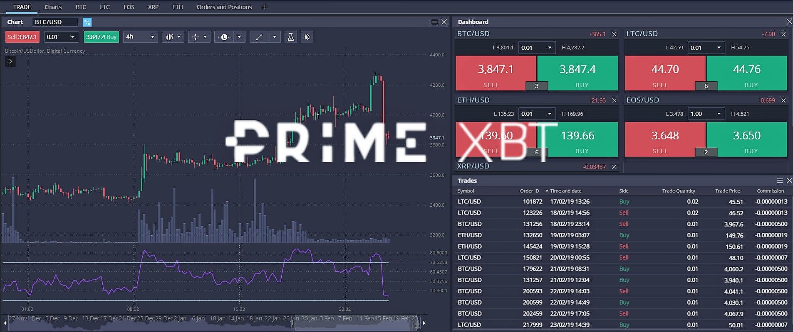Switch to the TRADE tab
Viewport: 793px width, 332px height.
coord(22,7)
